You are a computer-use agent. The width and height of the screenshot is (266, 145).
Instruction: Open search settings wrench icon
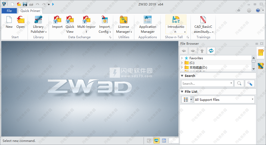tap(250, 83)
